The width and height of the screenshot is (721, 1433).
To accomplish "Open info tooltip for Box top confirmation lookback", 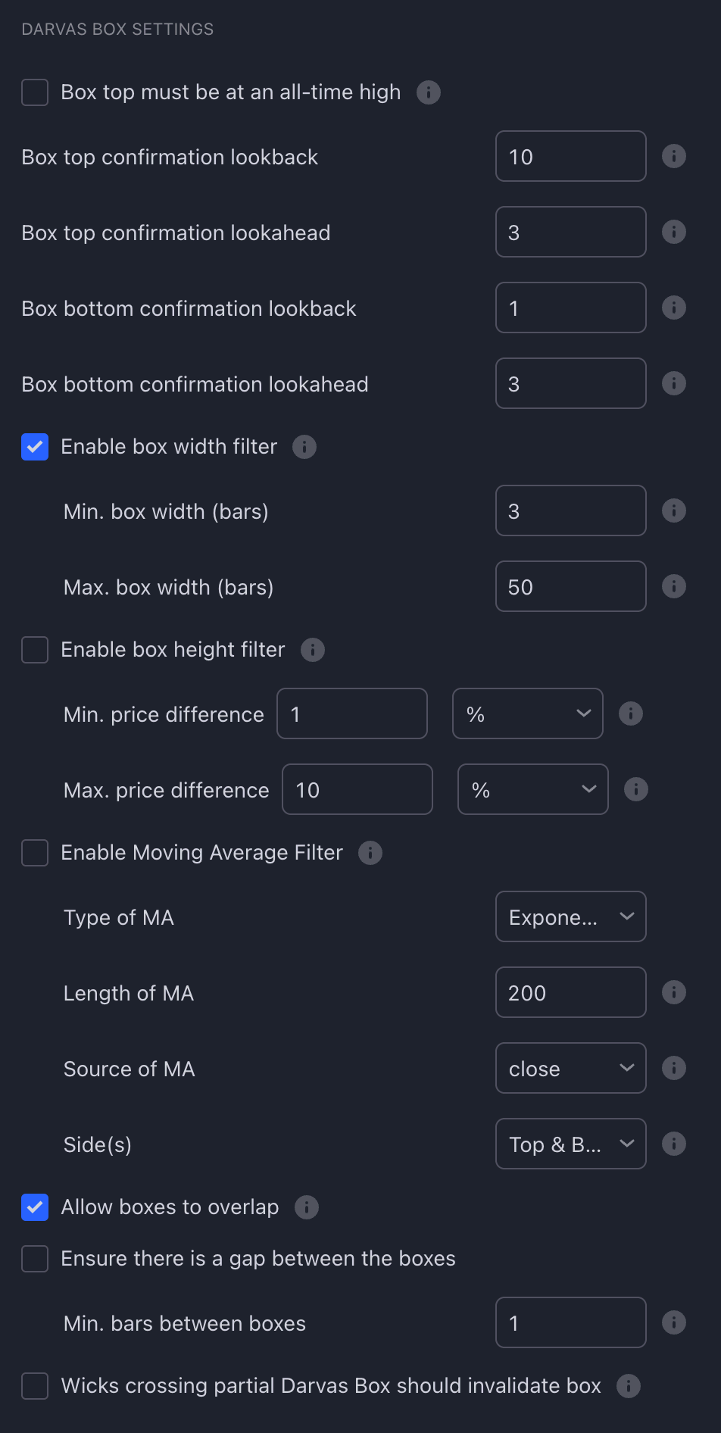I will (673, 156).
